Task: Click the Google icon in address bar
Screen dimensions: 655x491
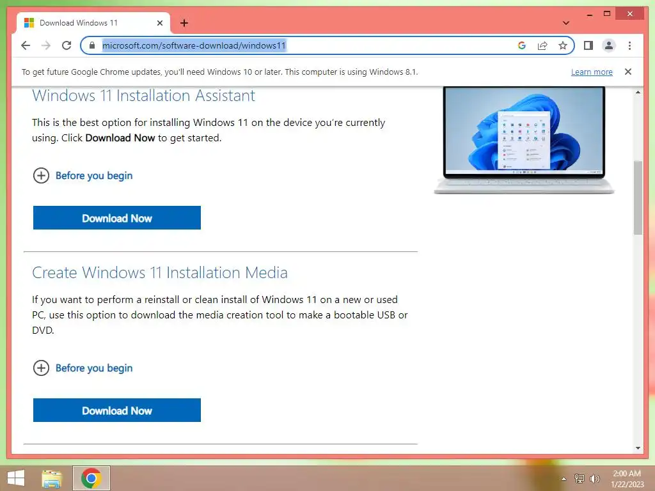Action: (522, 45)
